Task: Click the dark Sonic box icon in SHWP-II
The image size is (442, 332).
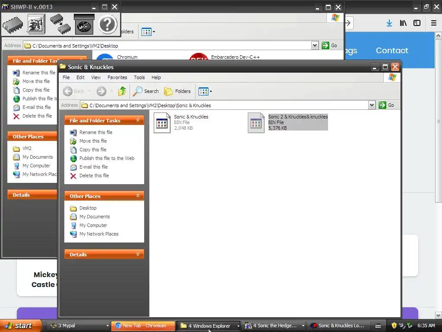Action: (x=84, y=24)
